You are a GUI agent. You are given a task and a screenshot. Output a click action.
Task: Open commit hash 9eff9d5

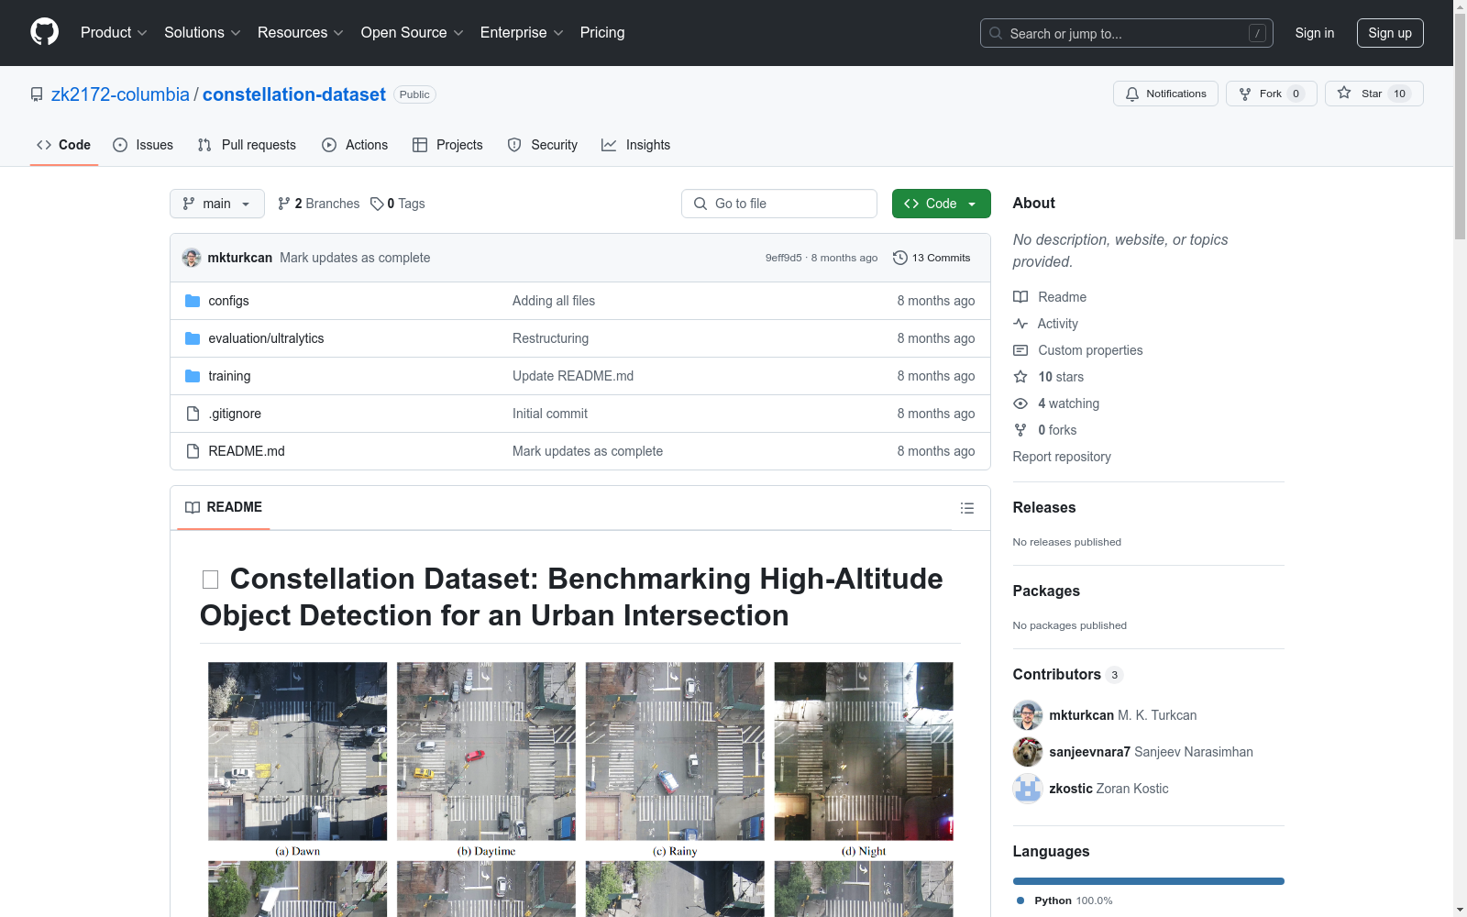pos(784,258)
